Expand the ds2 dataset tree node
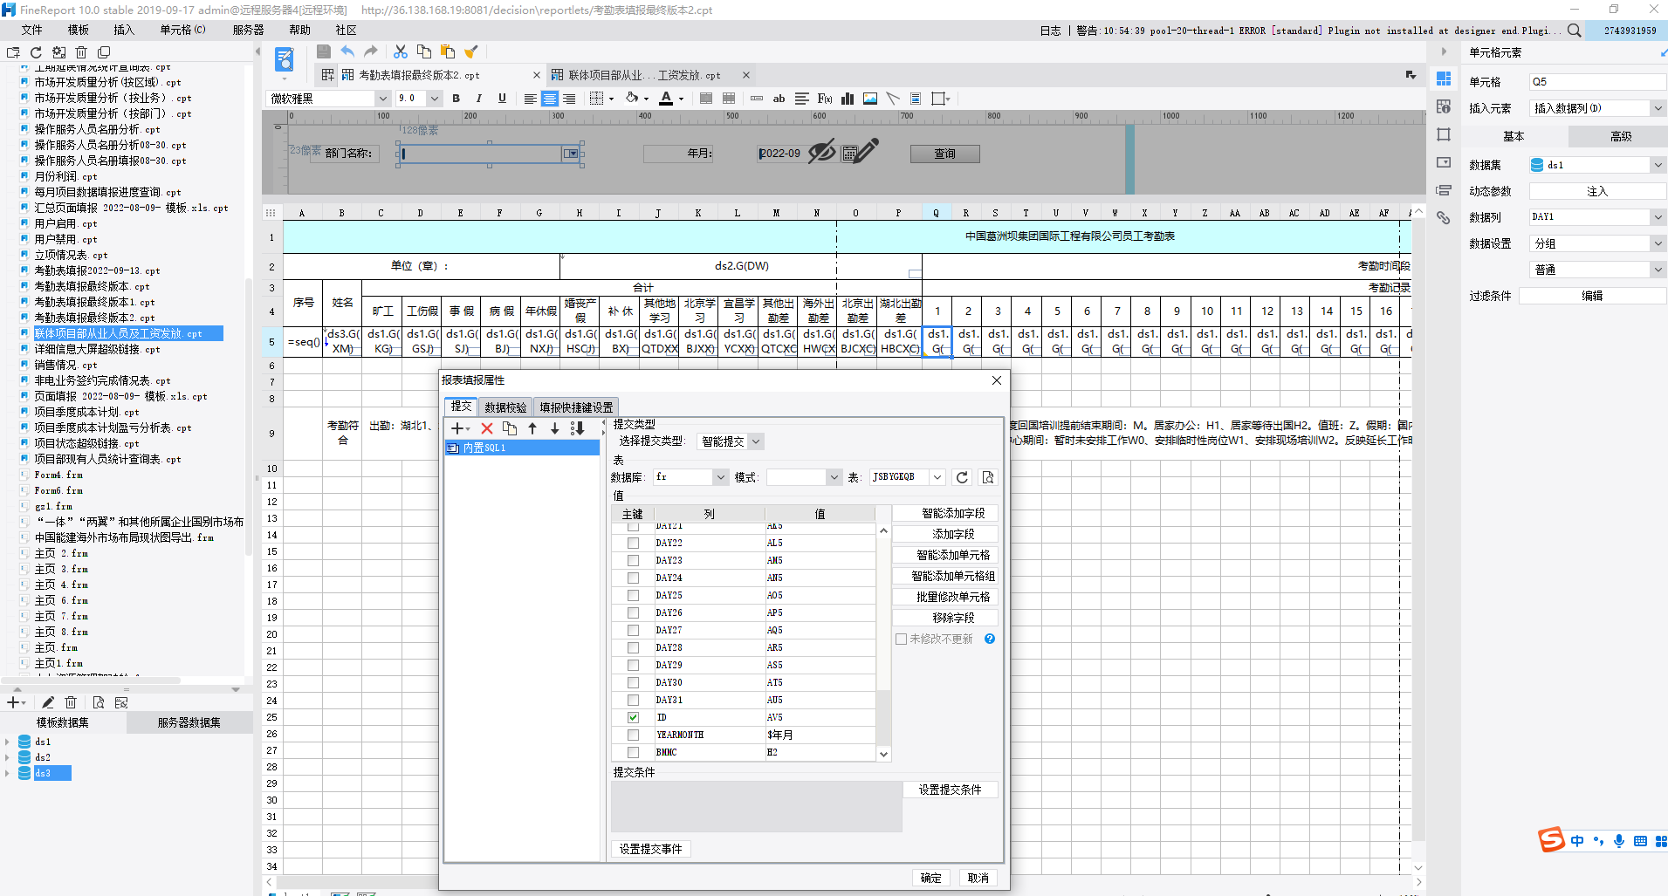The image size is (1668, 896). (7, 757)
